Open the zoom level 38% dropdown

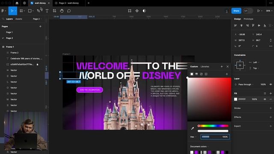point(269,11)
